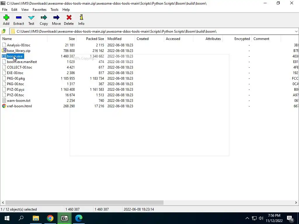This screenshot has height=224, width=299.
Task: Click the Move toolbar icon
Action: tap(56, 17)
